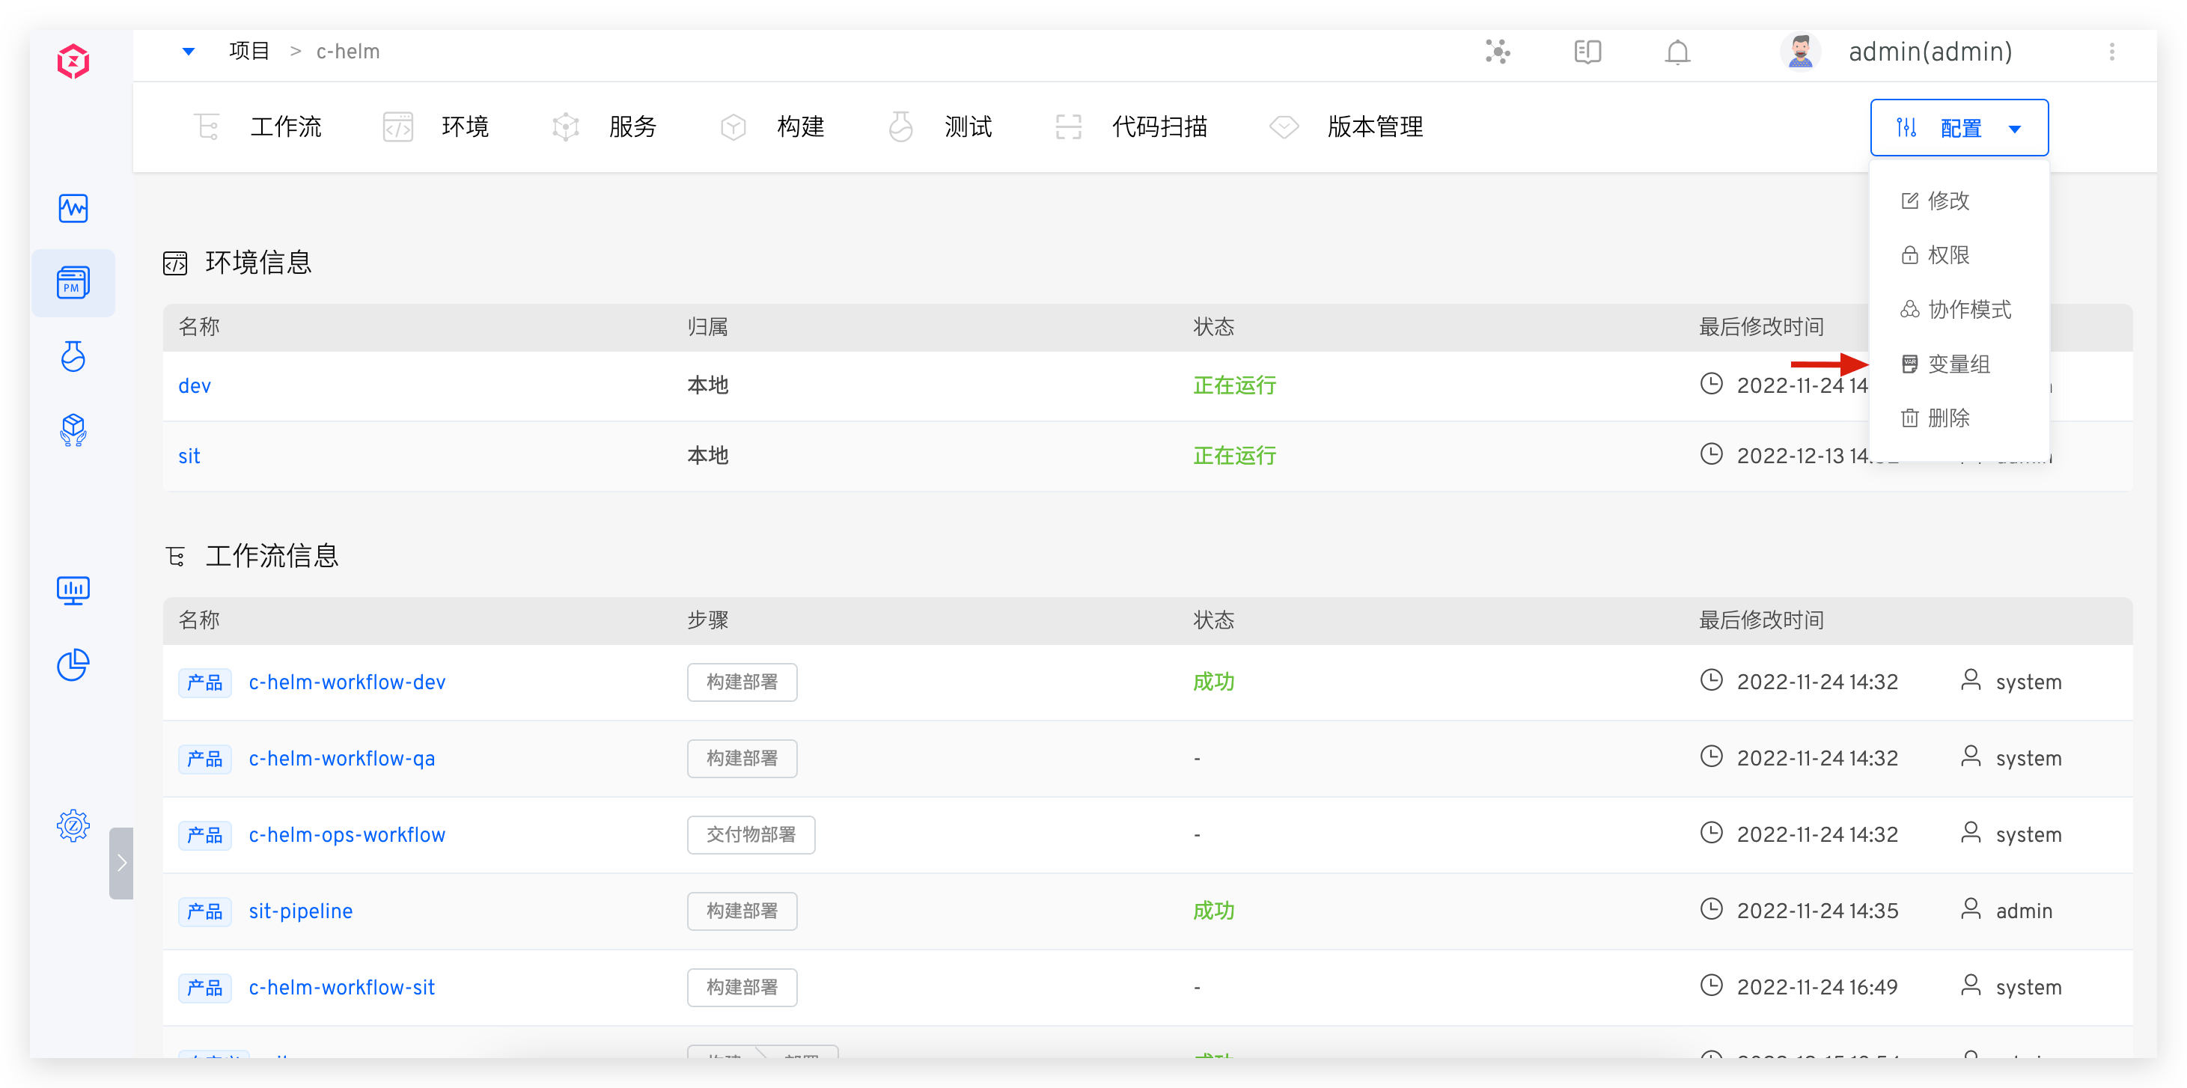Choose 协作模式 in the dropdown menu
This screenshot has height=1088, width=2187.
[x=1968, y=310]
